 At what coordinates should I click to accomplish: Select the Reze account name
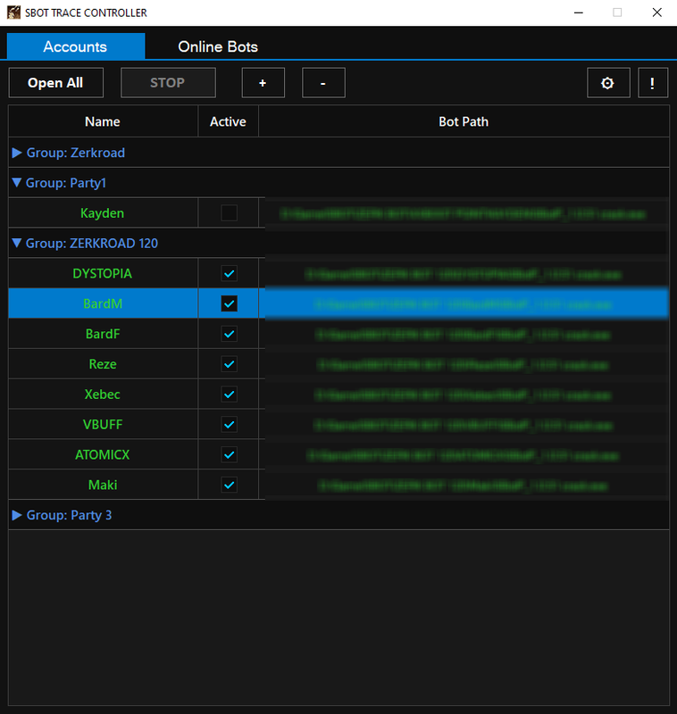point(103,364)
